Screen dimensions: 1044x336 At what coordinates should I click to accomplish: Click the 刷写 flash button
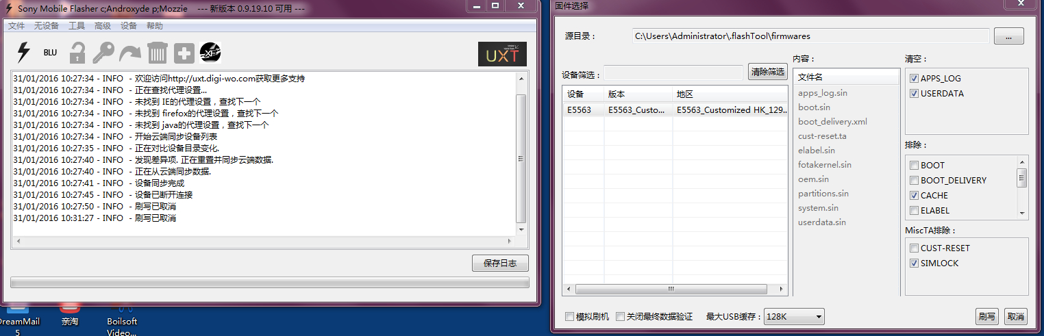pyautogui.click(x=987, y=316)
